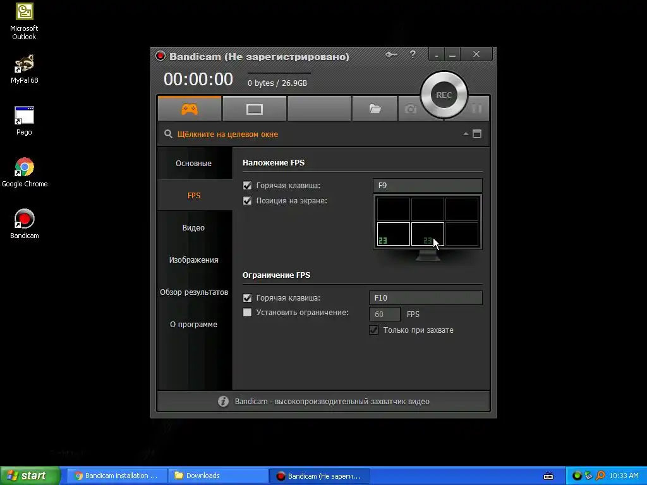Select the game recording mode gamepad icon
The width and height of the screenshot is (647, 485).
point(190,109)
